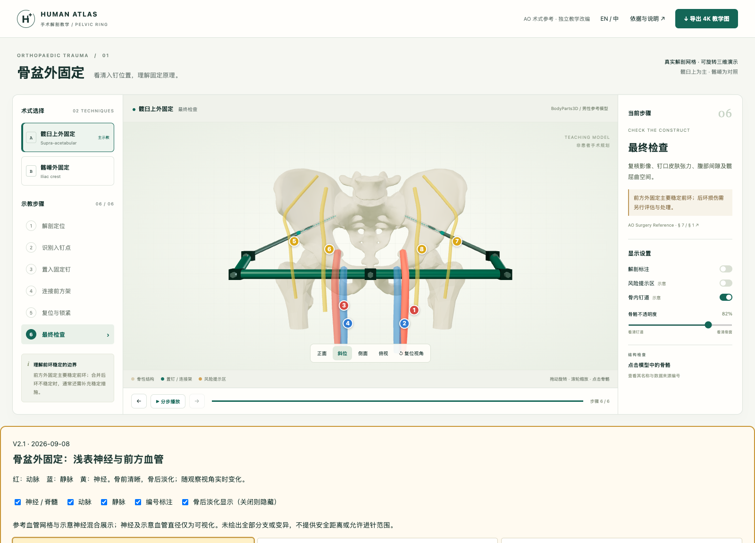755x543 pixels.
Task: Click the Human Atlas H+ logo
Action: point(25,19)
